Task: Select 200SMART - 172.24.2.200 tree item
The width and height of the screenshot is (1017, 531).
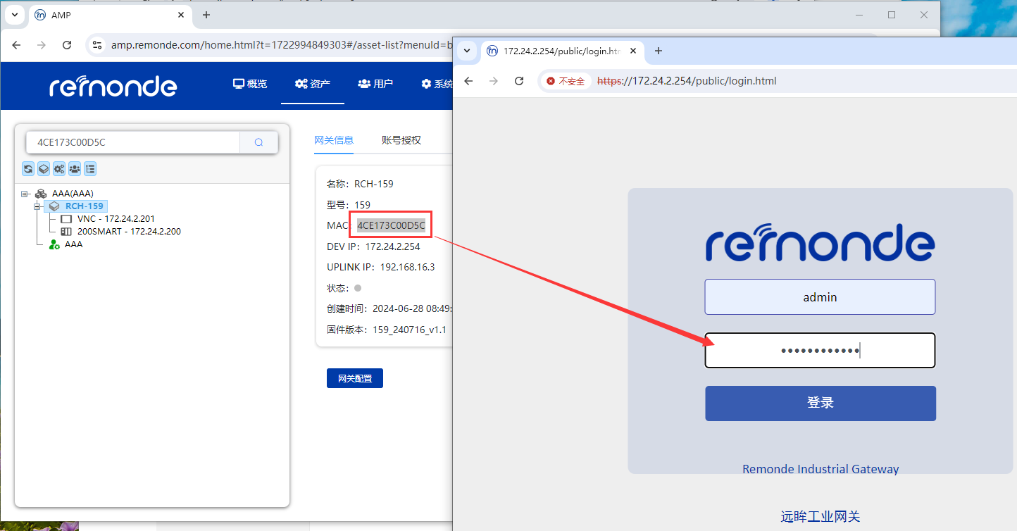Action: tap(129, 232)
